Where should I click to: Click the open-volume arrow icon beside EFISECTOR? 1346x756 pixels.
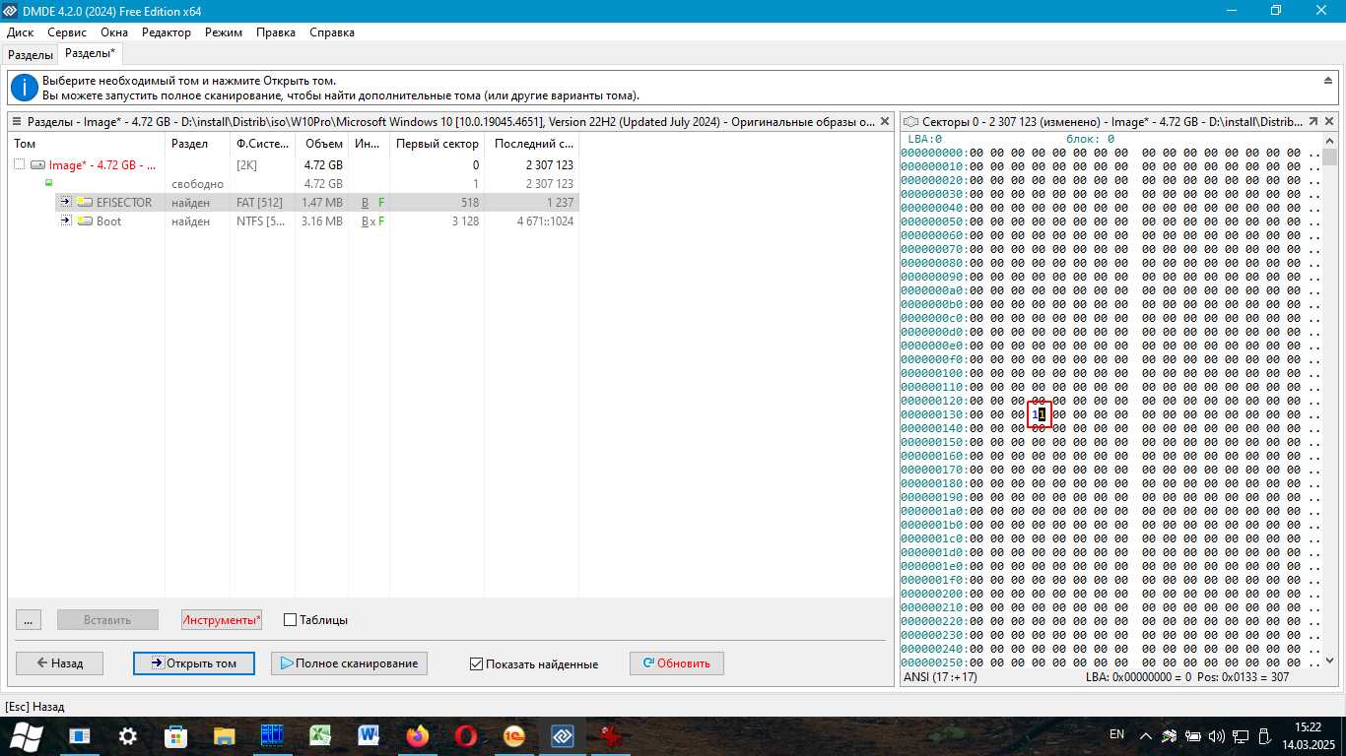pos(66,203)
